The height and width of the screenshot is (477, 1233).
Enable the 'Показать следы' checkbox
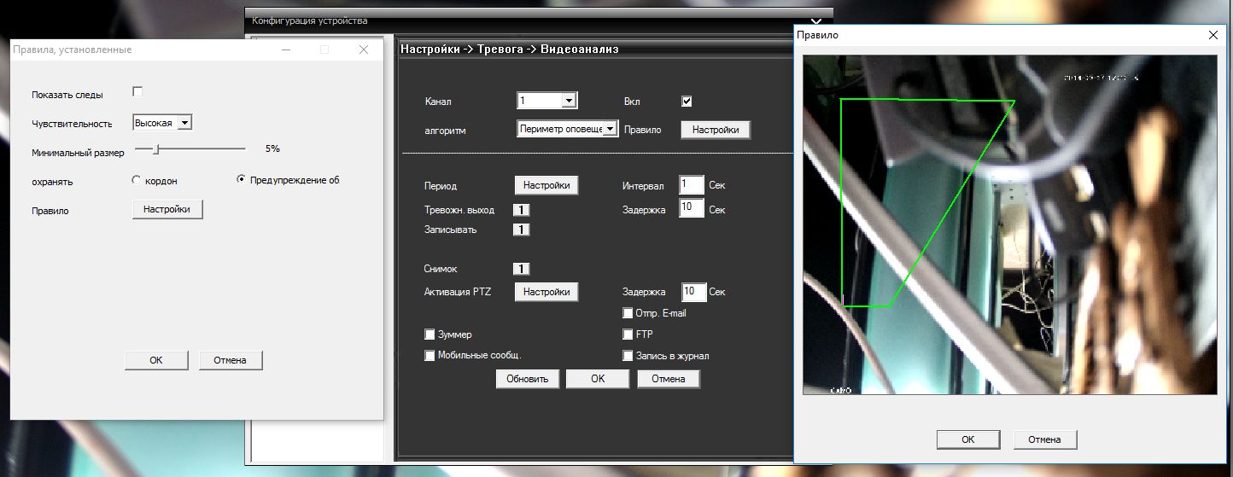point(137,92)
